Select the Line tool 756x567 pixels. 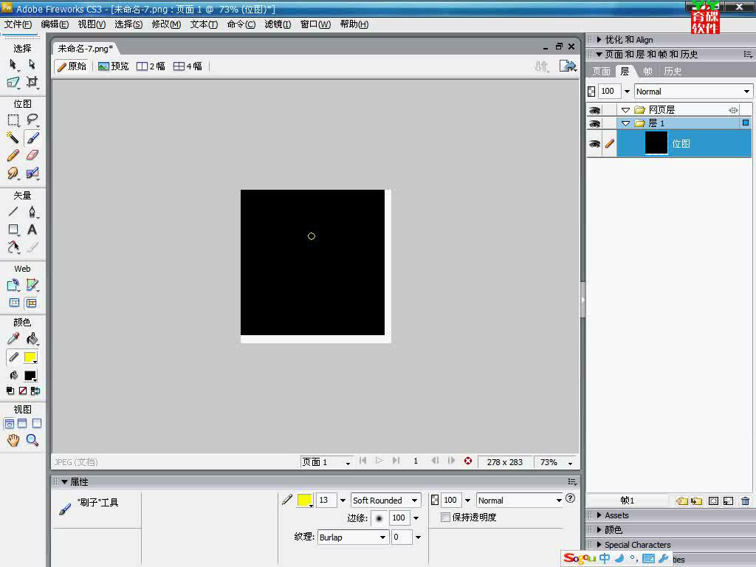click(13, 212)
